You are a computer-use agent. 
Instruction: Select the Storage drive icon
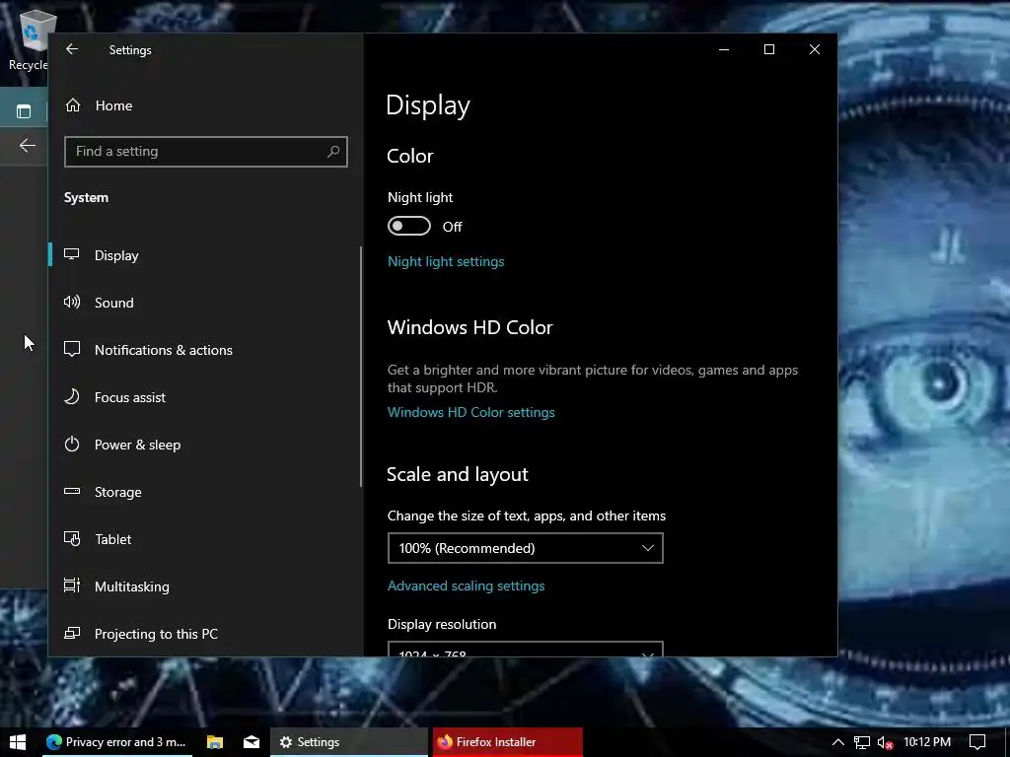71,491
